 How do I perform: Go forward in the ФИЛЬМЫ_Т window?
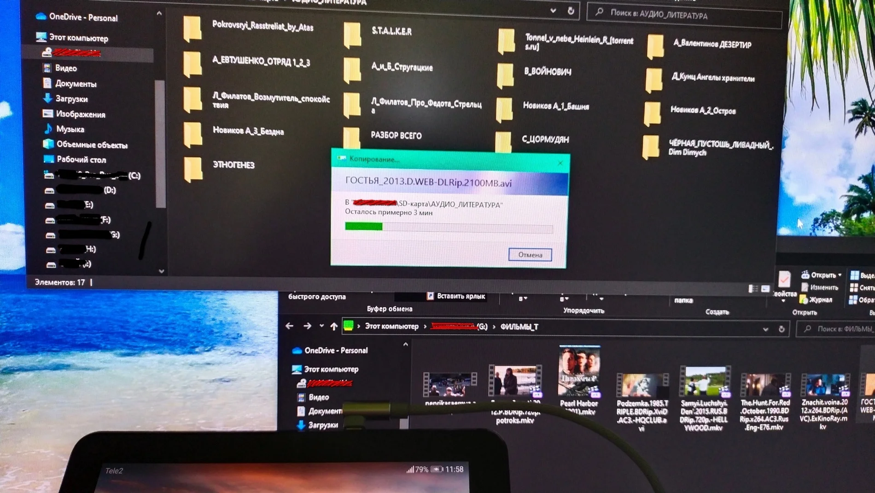pyautogui.click(x=307, y=326)
